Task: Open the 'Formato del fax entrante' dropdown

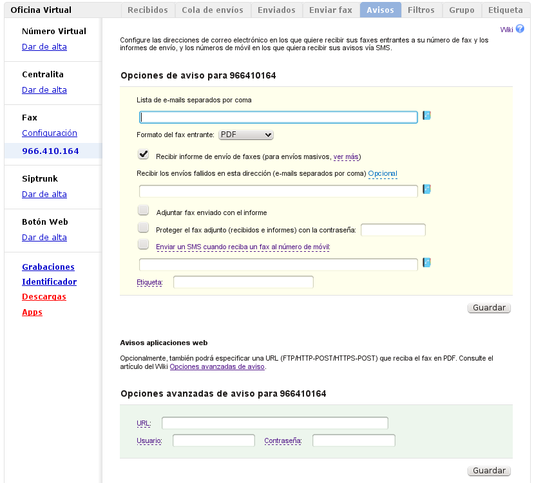Action: (245, 135)
